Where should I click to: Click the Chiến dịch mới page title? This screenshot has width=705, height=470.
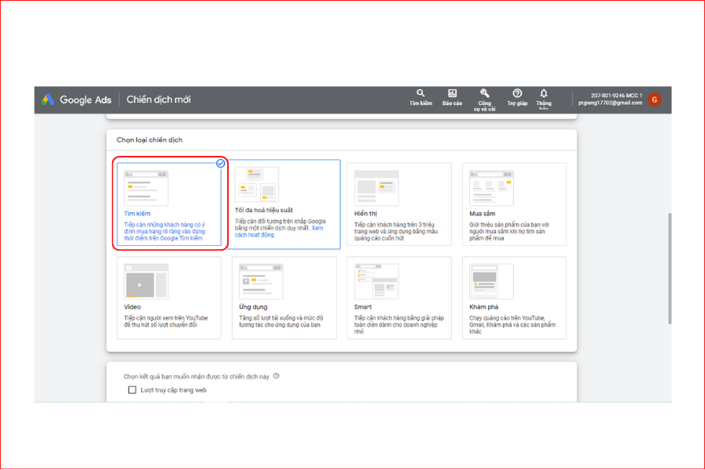coord(158,99)
